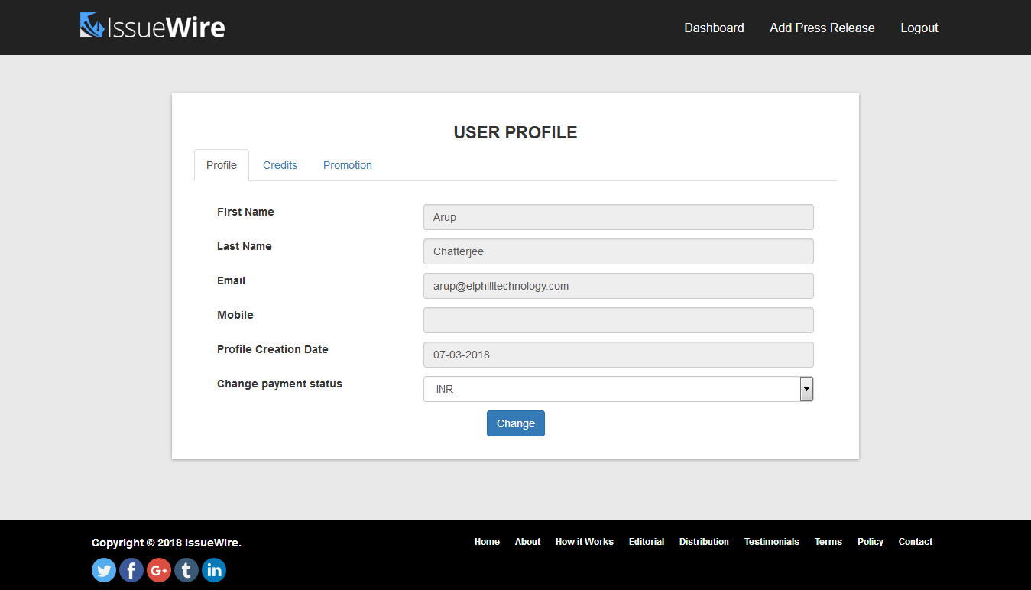Open the How it Works footer link
Image resolution: width=1031 pixels, height=590 pixels.
pos(584,542)
